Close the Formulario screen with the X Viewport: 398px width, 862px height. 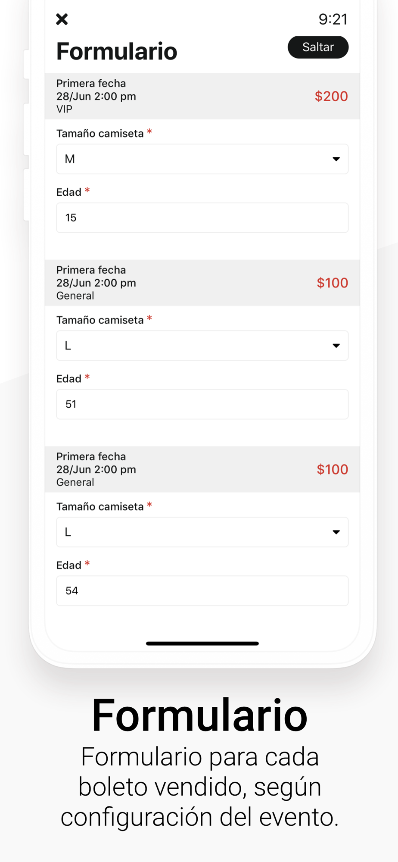pos(62,19)
